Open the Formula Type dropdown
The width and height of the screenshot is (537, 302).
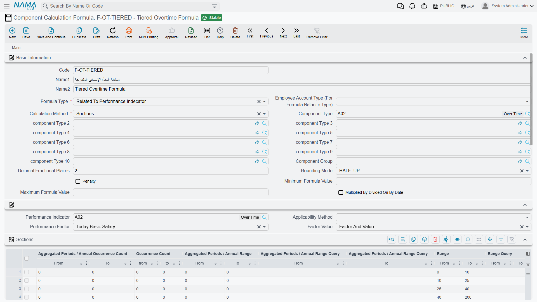pos(264,102)
